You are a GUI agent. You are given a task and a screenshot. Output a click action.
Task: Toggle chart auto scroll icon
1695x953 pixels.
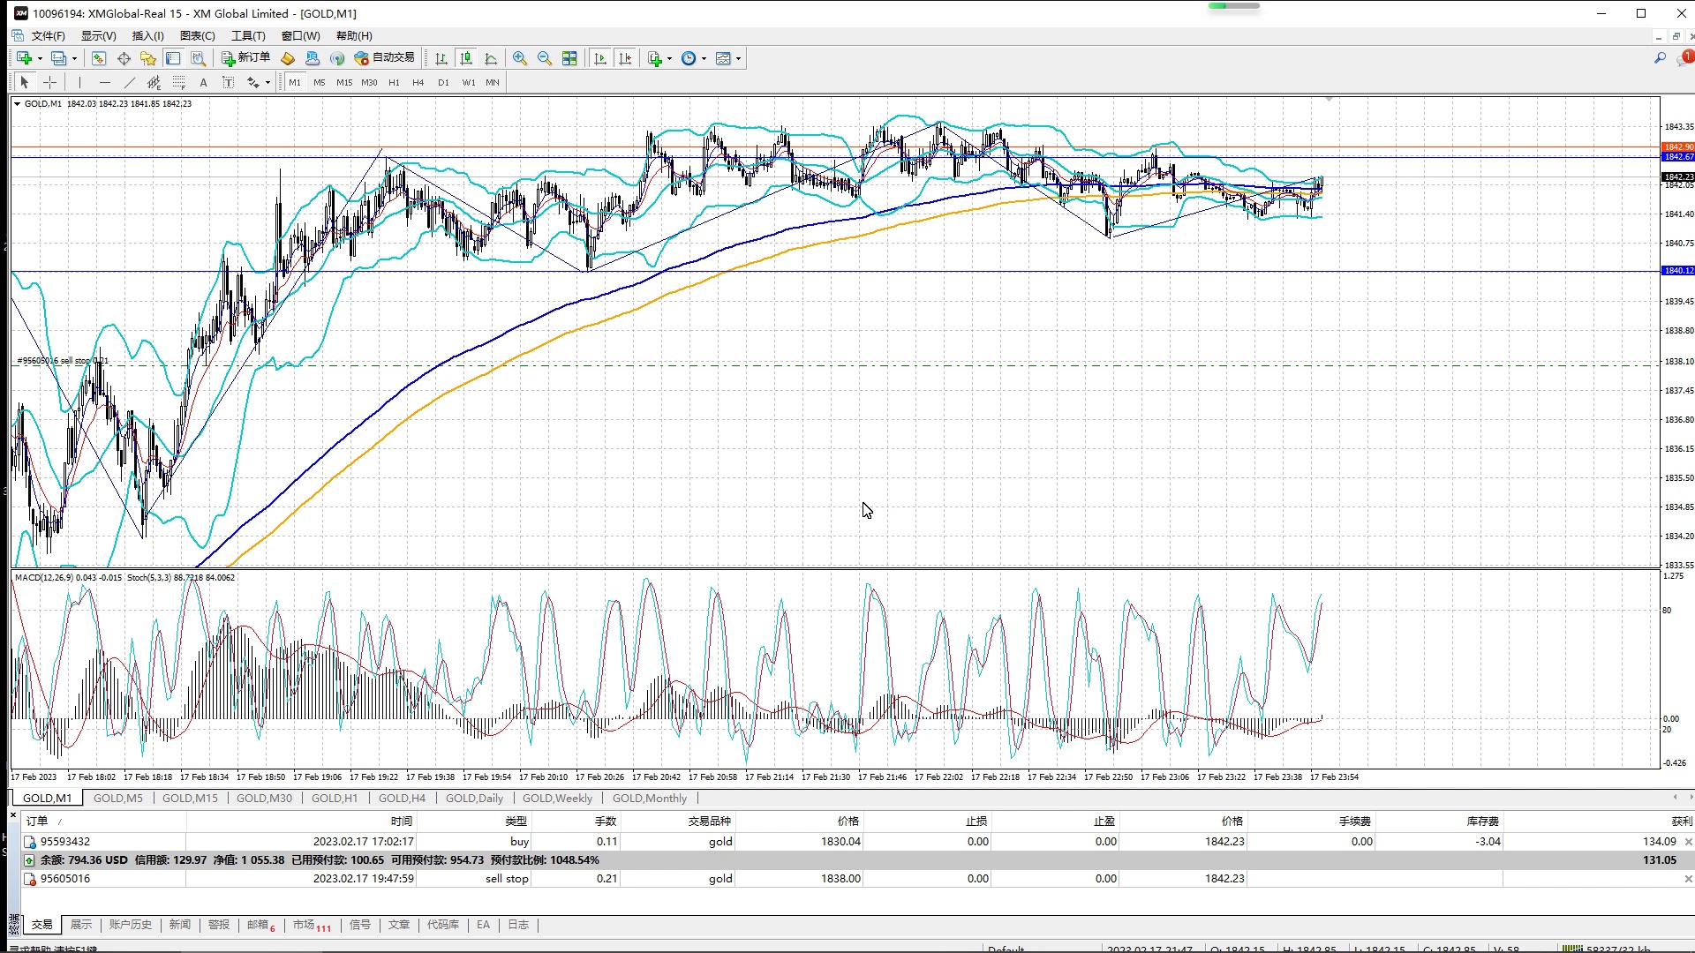coord(600,58)
